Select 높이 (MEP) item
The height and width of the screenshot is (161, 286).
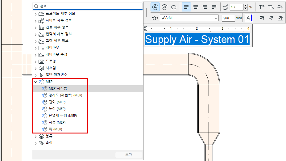pyautogui.click(x=88, y=109)
